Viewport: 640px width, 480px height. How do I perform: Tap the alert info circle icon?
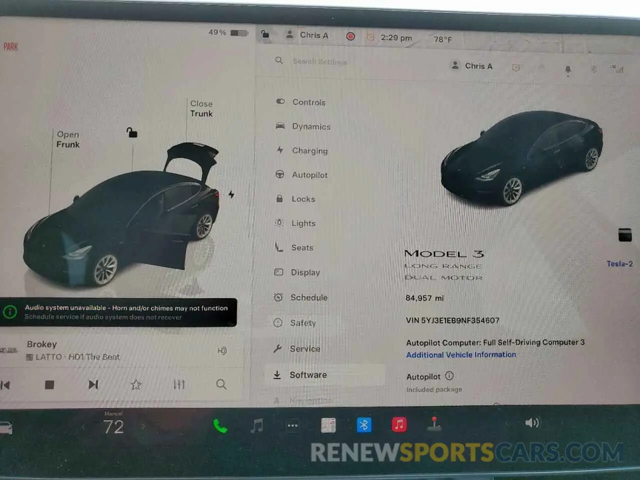(x=9, y=312)
